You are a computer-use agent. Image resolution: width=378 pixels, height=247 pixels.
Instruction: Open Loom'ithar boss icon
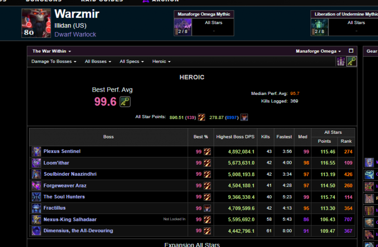click(x=36, y=163)
